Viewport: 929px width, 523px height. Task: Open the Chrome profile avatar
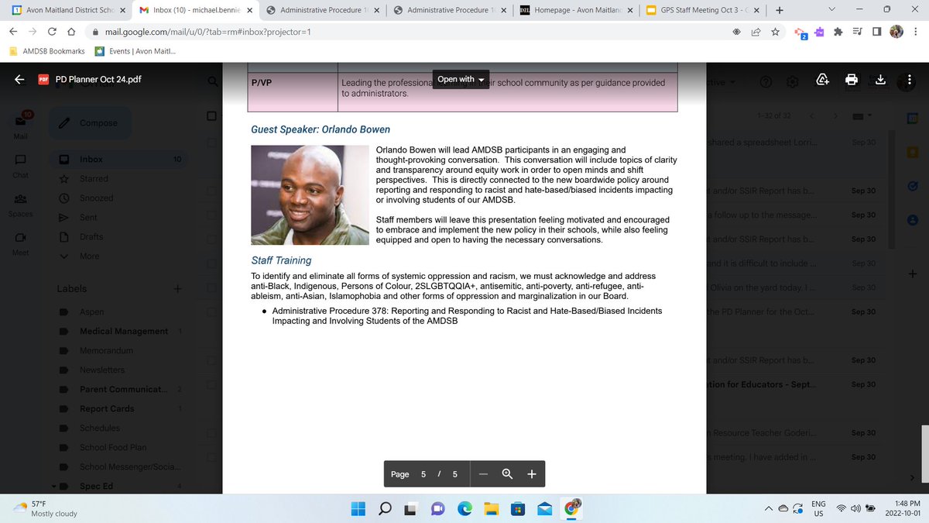coord(896,33)
